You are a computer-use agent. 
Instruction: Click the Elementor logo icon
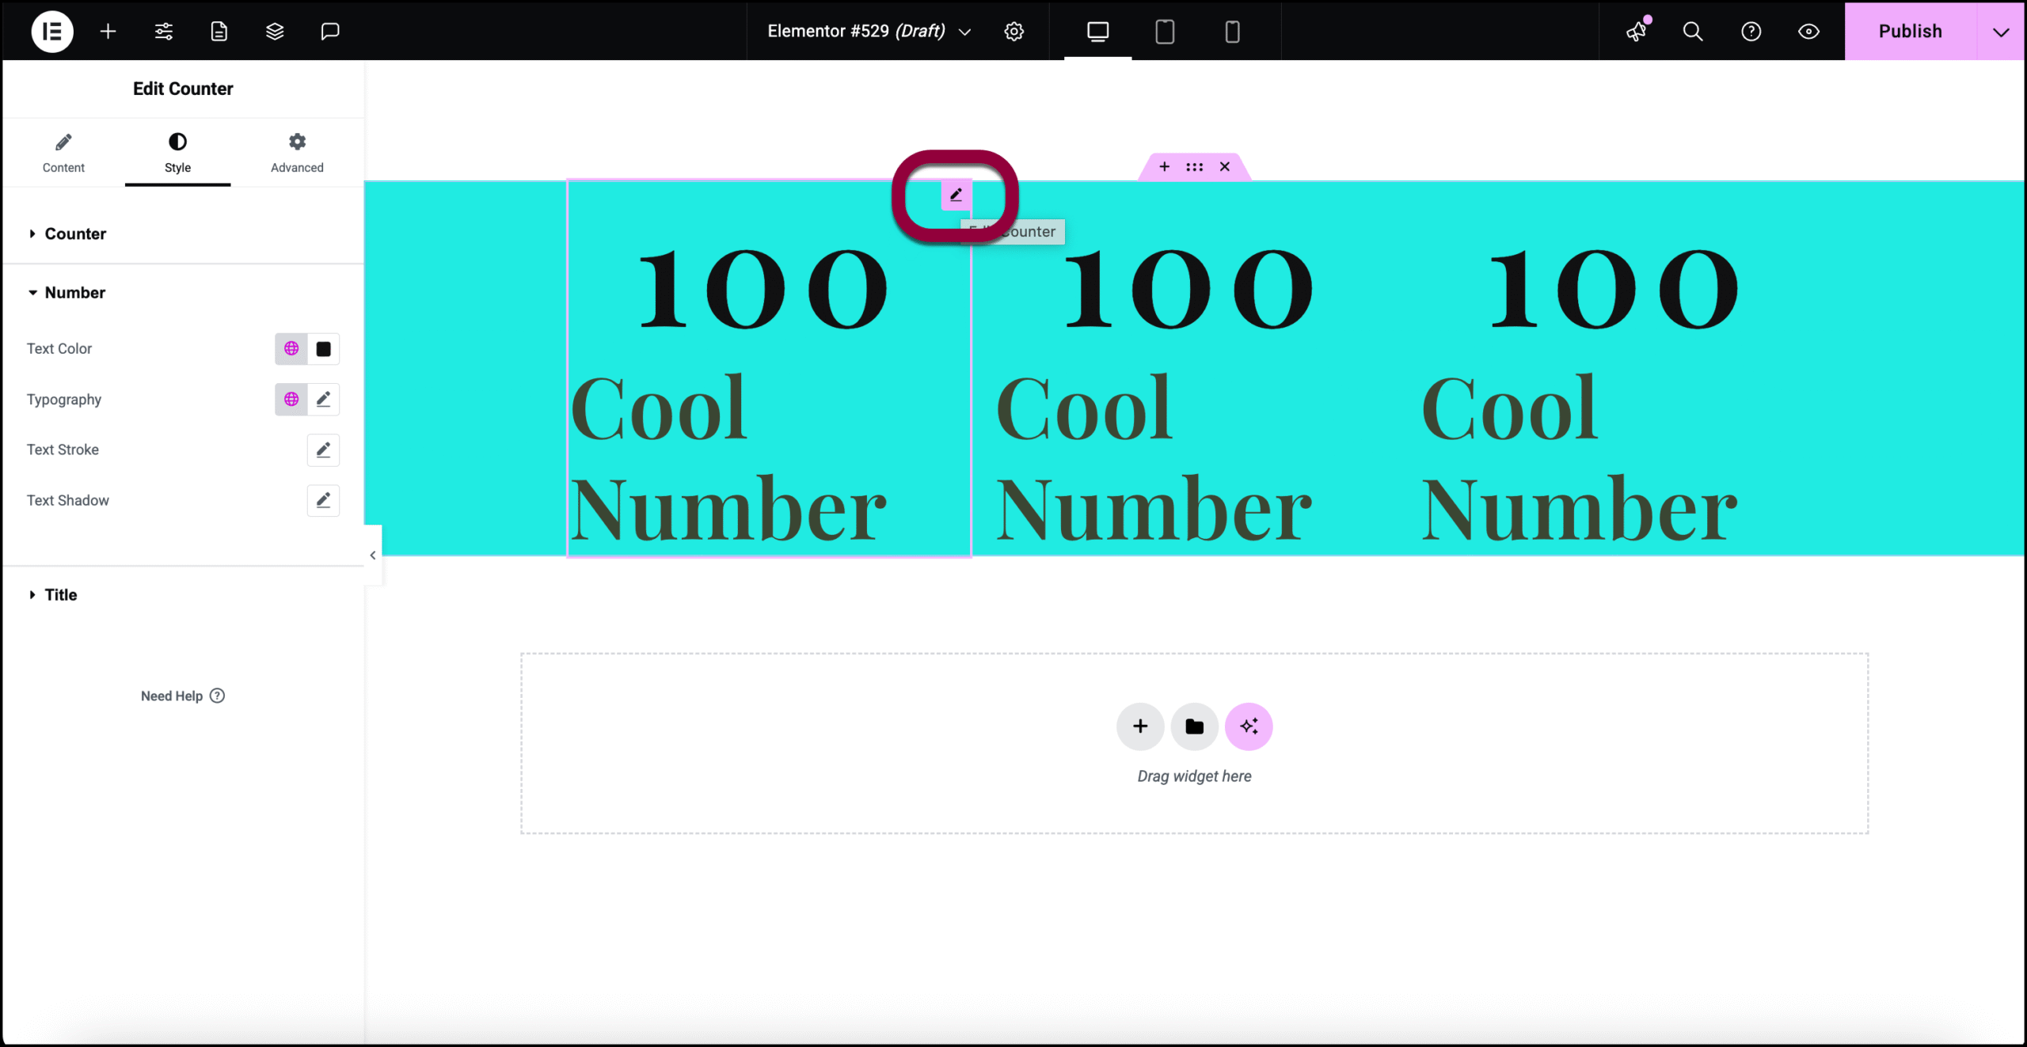tap(52, 32)
